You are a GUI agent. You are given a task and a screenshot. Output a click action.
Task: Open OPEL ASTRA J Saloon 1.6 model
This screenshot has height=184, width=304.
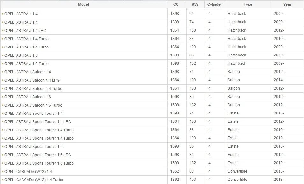[28, 97]
